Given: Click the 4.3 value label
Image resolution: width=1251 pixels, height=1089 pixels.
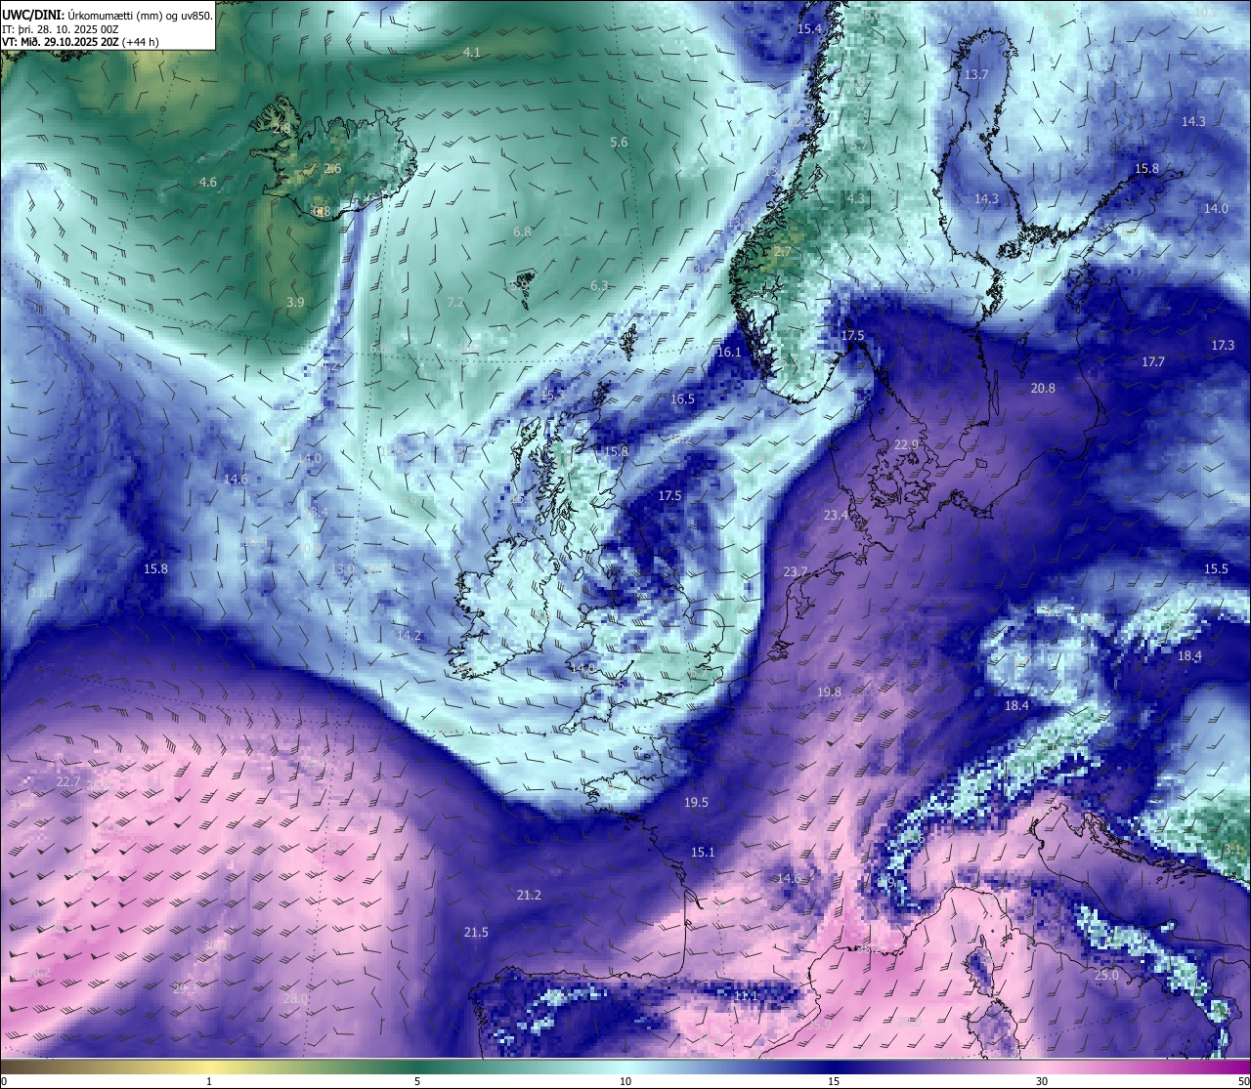Looking at the screenshot, I should click(x=856, y=198).
